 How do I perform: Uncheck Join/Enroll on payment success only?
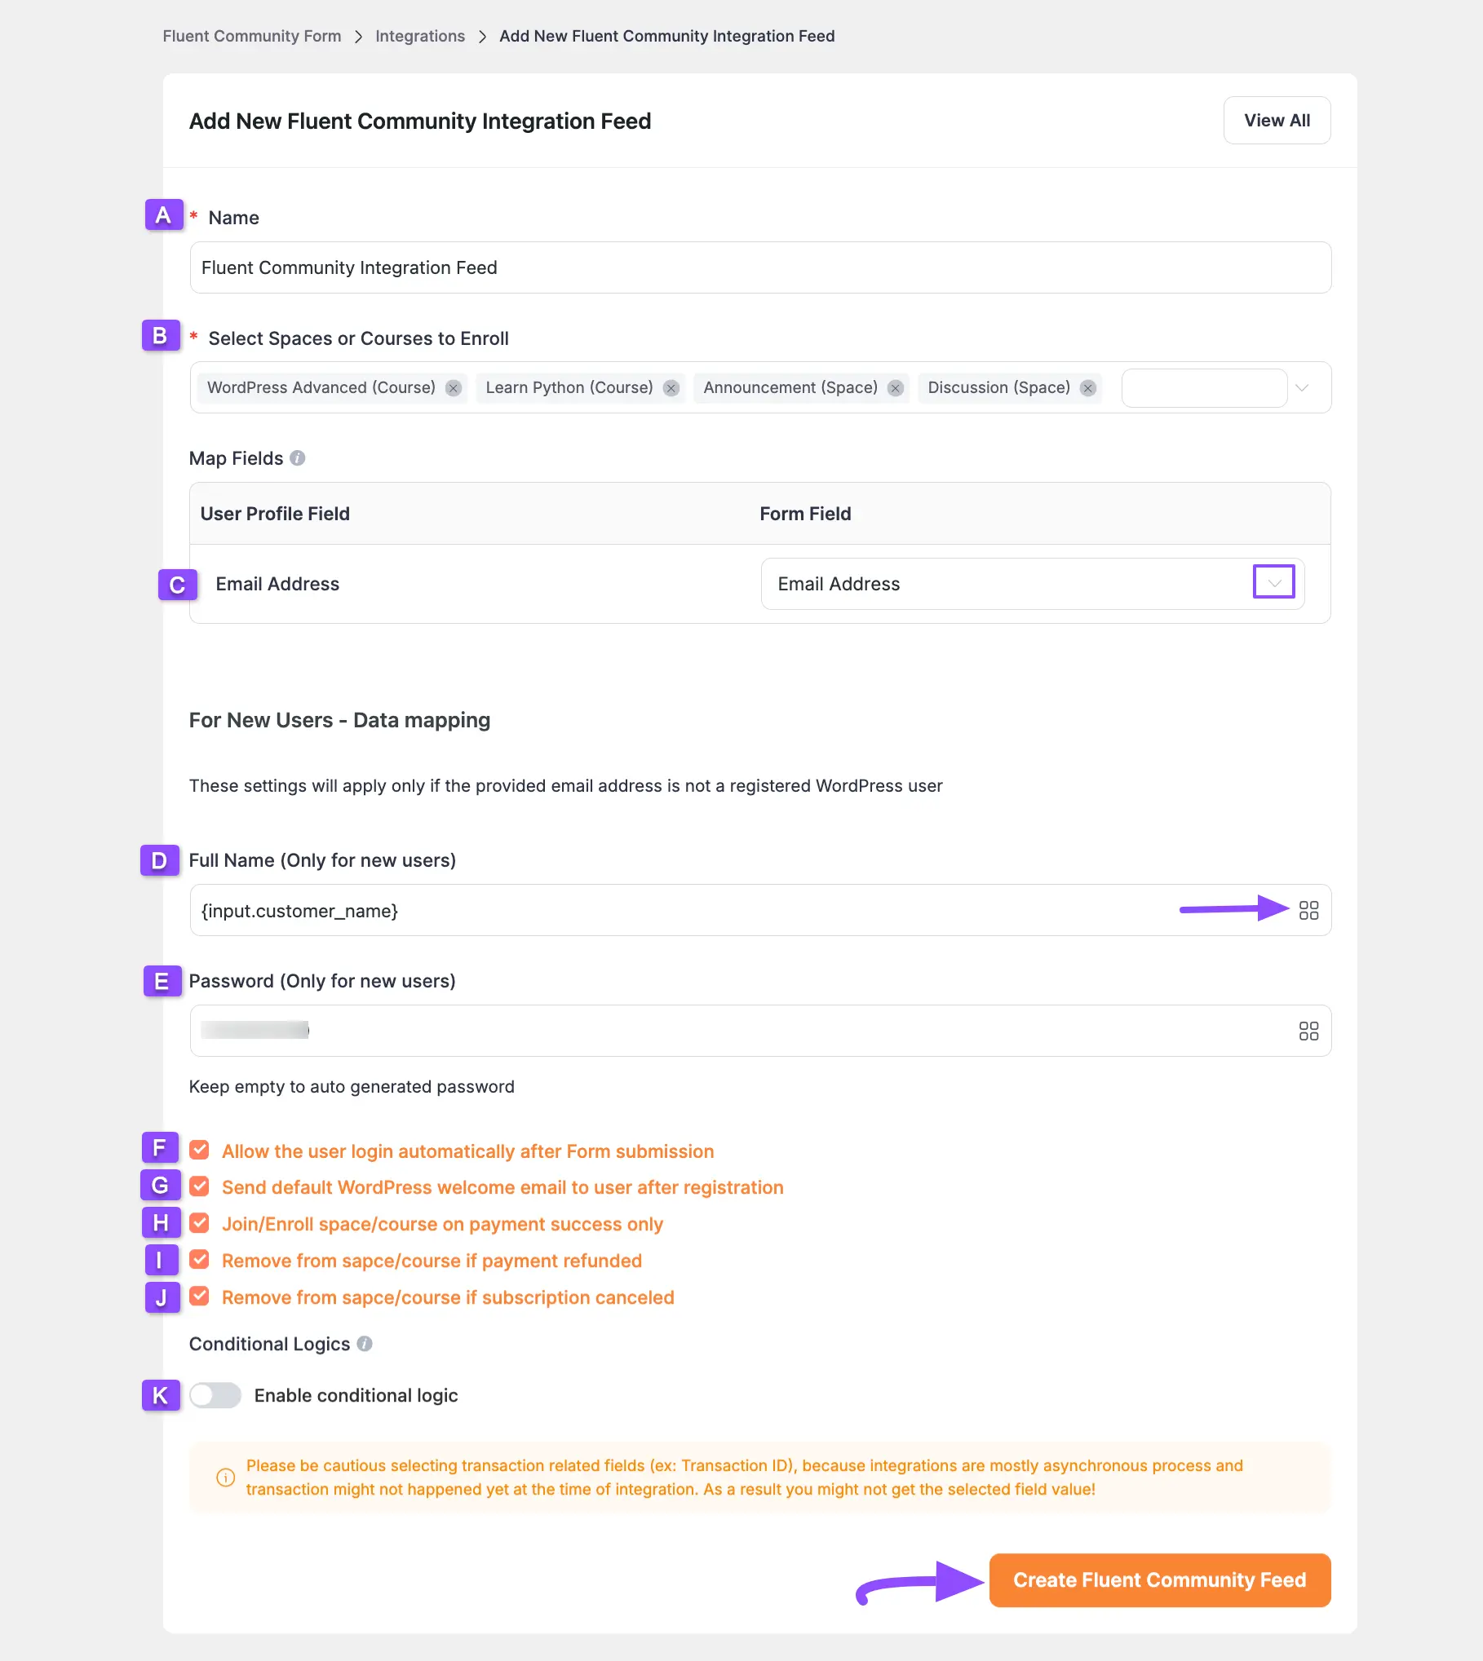pyautogui.click(x=199, y=1223)
